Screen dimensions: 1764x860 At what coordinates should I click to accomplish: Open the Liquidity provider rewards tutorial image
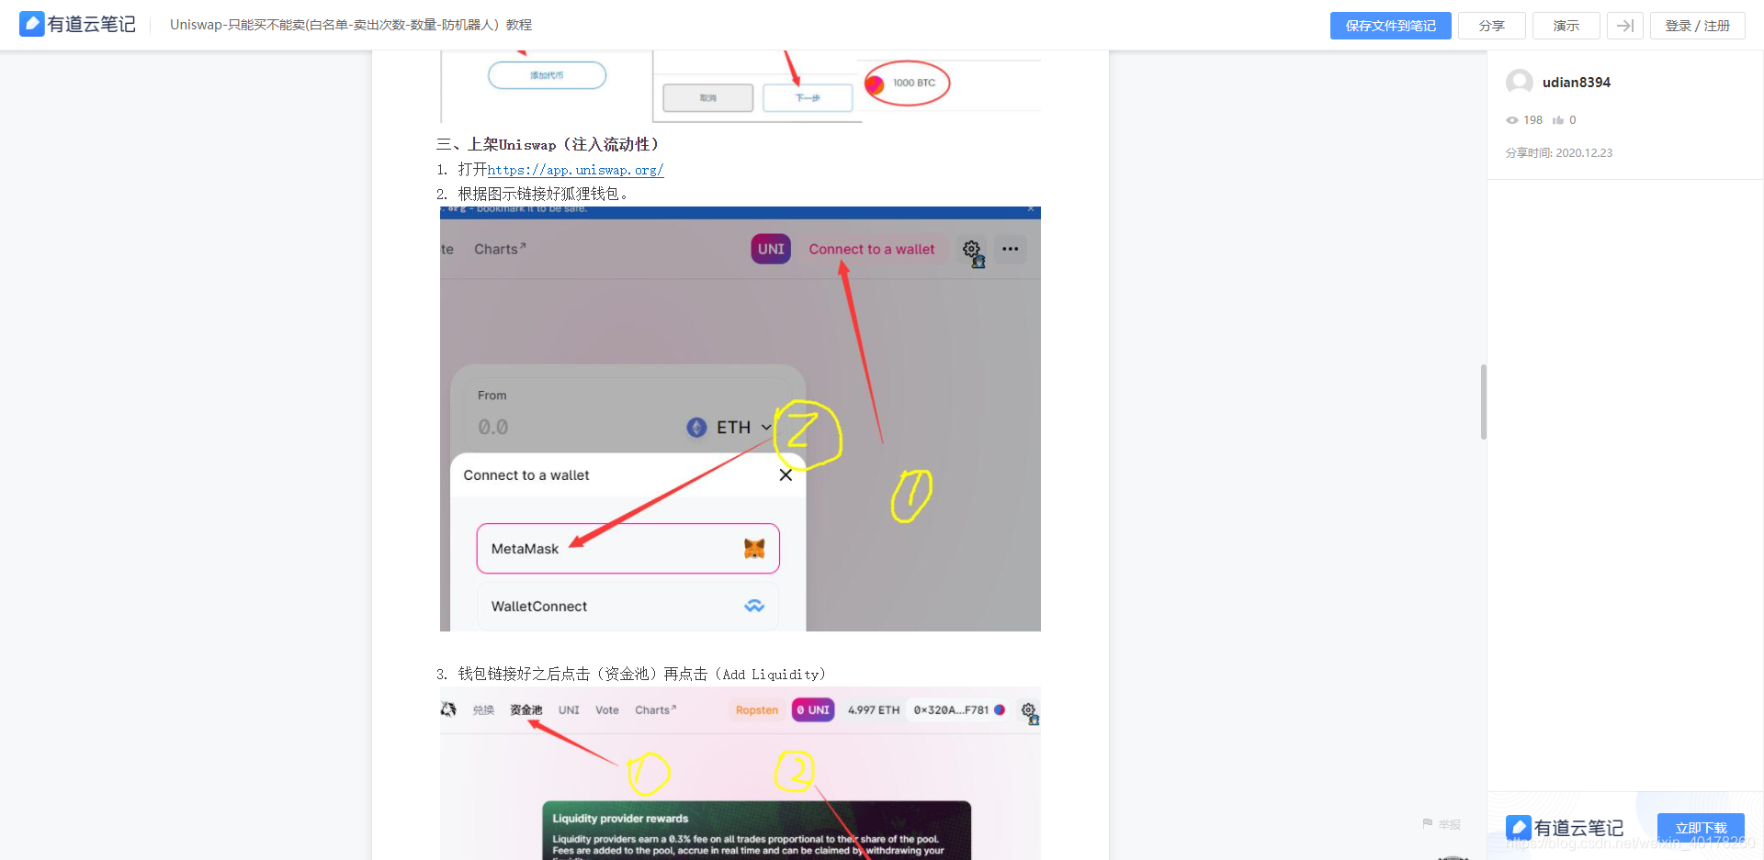click(x=741, y=774)
